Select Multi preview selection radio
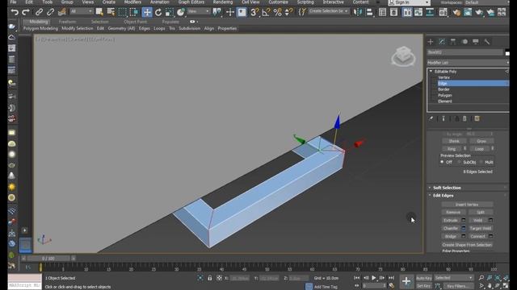Screen dimensions: 517x290 click(481, 162)
